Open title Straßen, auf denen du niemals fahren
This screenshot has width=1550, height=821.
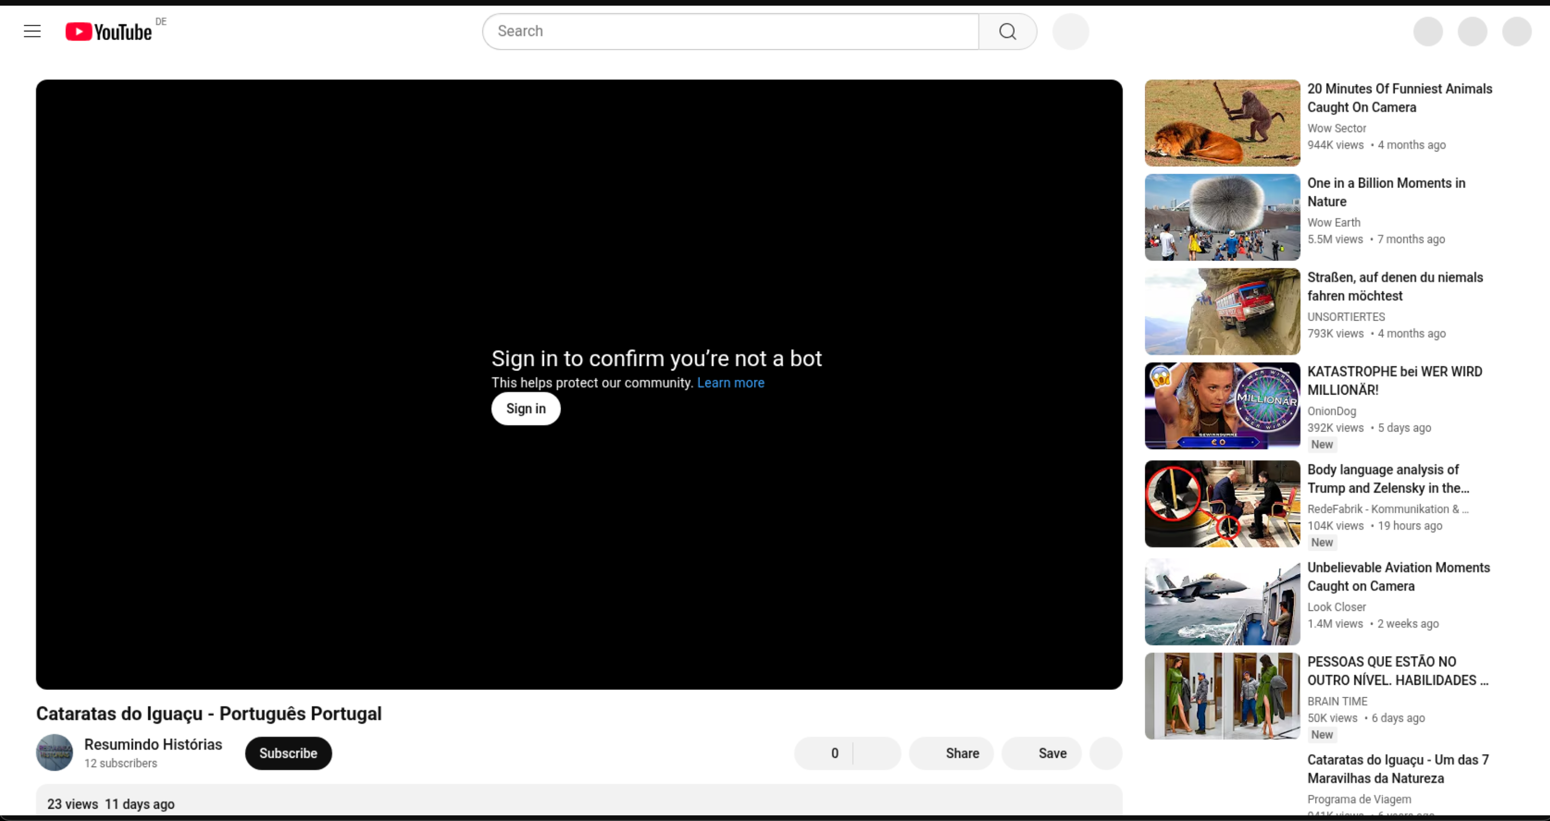tap(1395, 287)
